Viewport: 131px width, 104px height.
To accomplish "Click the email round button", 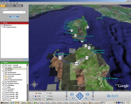I will [x=117, y=96].
